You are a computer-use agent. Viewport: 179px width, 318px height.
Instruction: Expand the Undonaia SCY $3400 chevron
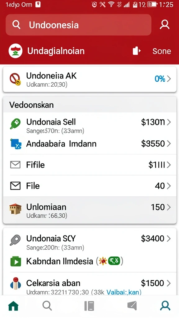point(169,239)
